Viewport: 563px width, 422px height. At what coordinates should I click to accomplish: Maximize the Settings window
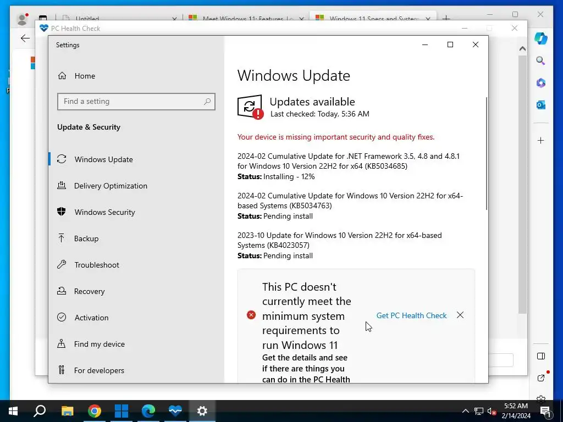pyautogui.click(x=450, y=45)
